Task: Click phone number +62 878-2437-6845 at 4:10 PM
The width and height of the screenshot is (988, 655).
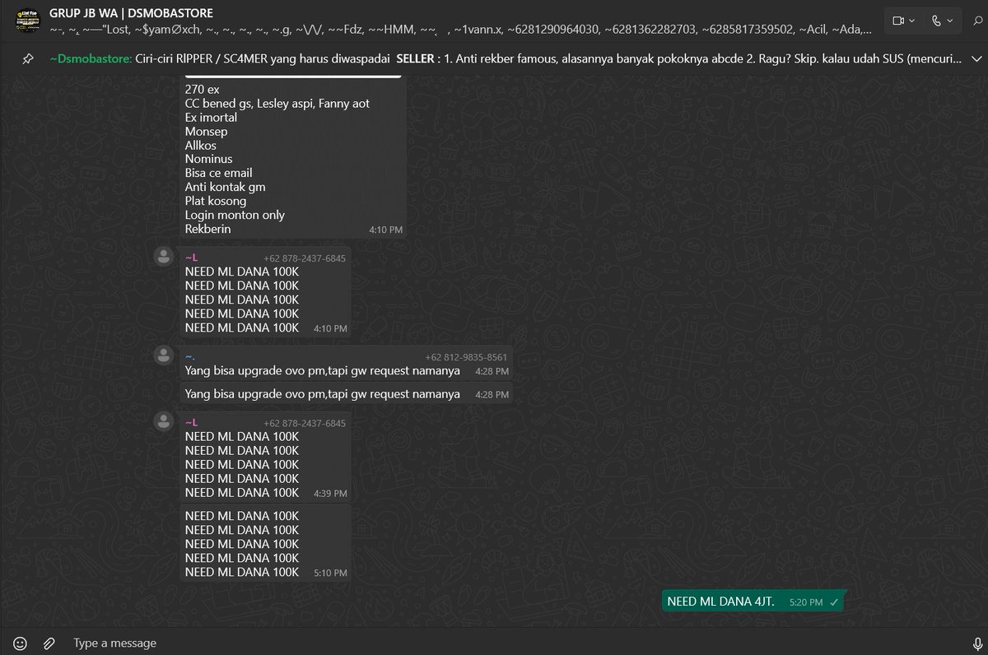Action: [305, 258]
